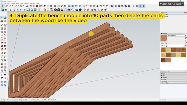Open the Extensions menu
The height and width of the screenshot is (105, 187).
(x=32, y=3)
